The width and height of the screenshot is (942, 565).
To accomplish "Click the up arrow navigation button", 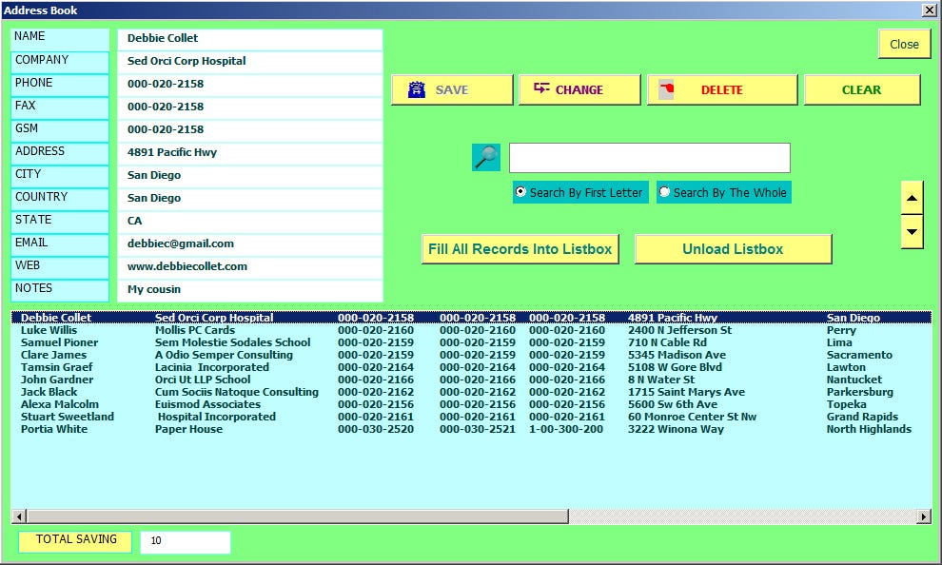I will pyautogui.click(x=912, y=197).
